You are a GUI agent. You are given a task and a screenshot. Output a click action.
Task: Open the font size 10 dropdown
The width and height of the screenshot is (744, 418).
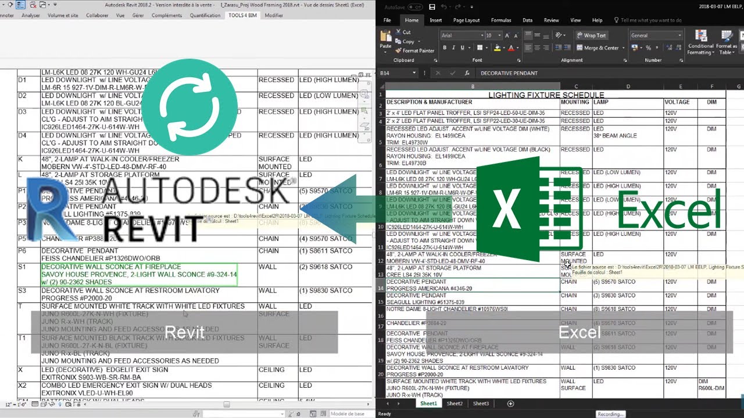[499, 35]
